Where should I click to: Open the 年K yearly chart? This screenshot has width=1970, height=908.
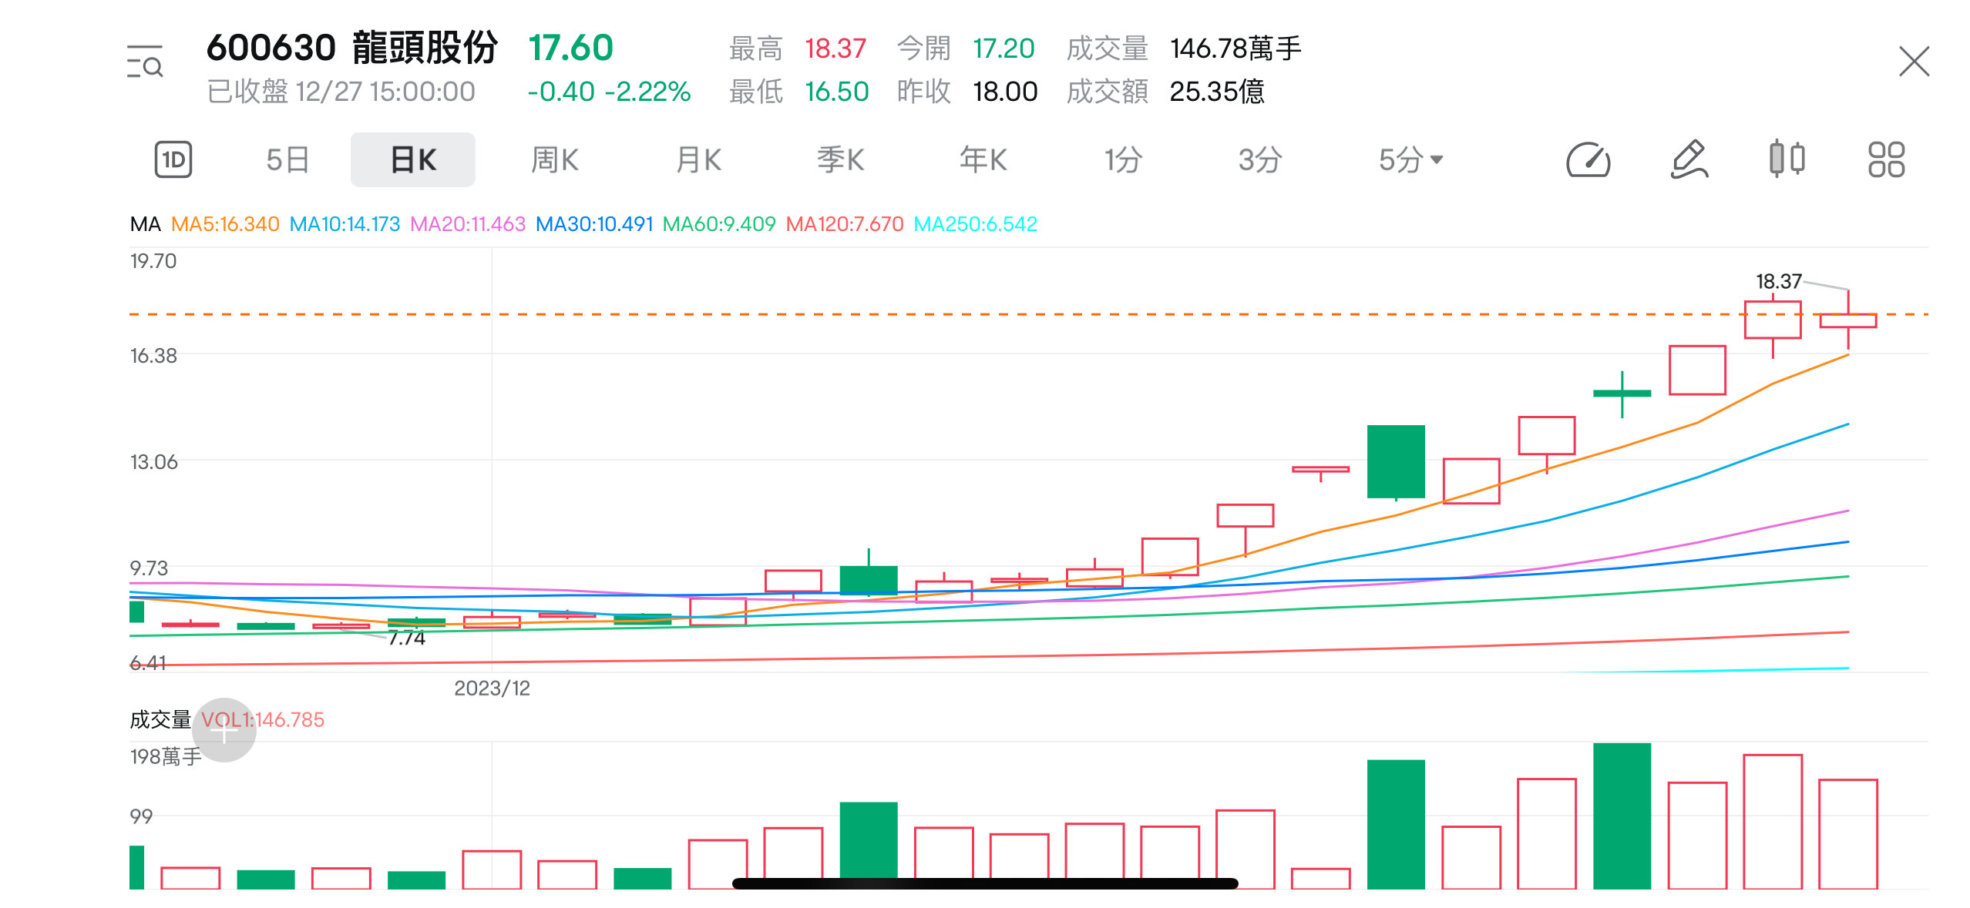(983, 159)
